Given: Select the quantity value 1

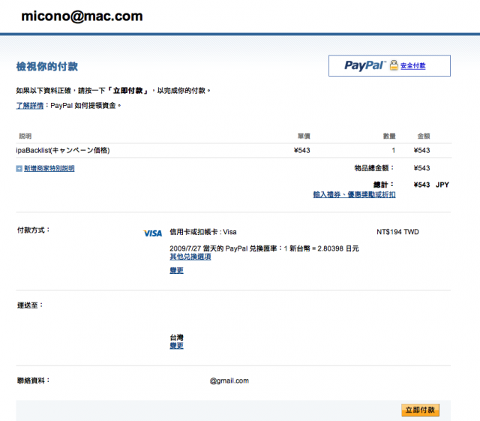Looking at the screenshot, I should tap(393, 150).
